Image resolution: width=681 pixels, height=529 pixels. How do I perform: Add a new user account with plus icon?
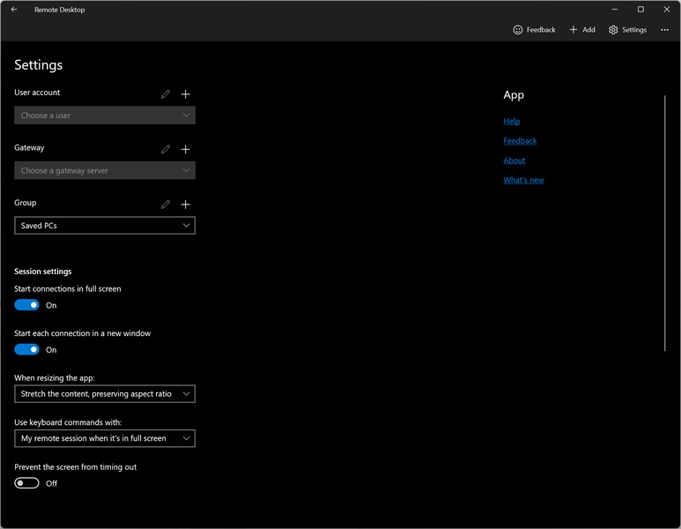(185, 94)
